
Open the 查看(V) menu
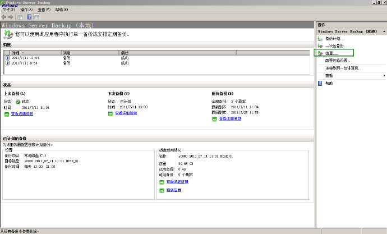click(44, 10)
